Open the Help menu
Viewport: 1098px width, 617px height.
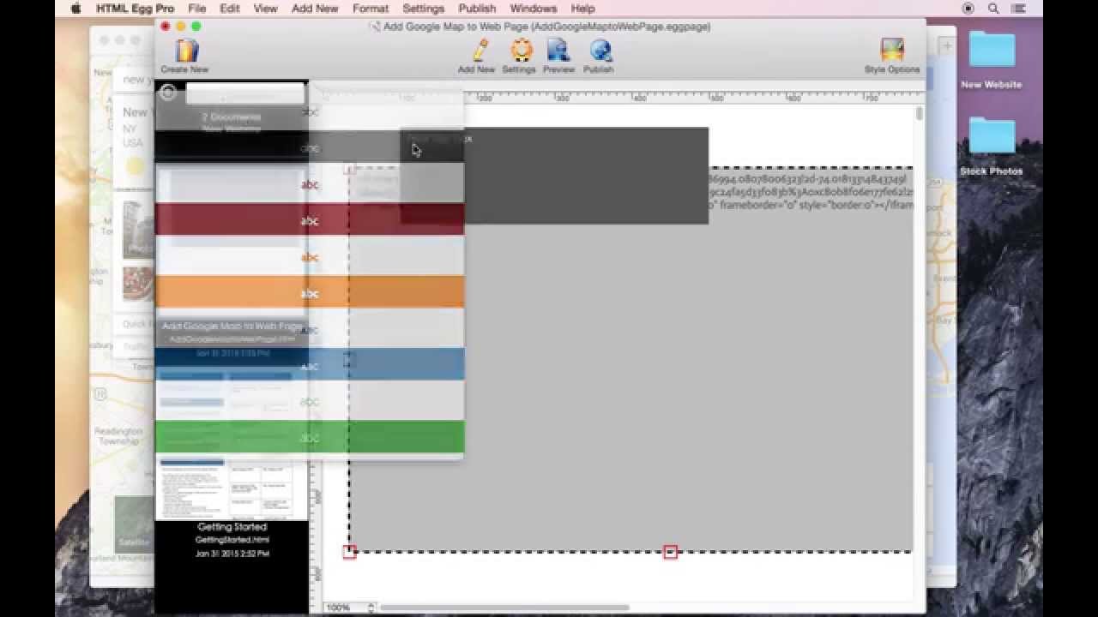point(583,9)
